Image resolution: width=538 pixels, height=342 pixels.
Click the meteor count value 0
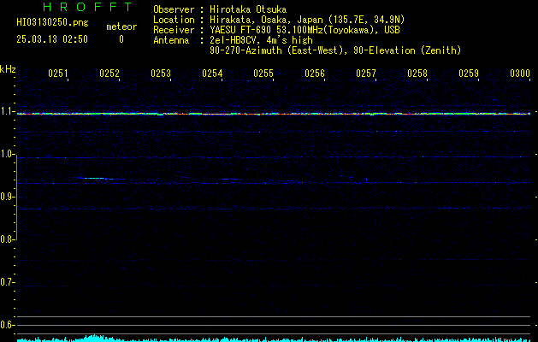click(x=121, y=39)
